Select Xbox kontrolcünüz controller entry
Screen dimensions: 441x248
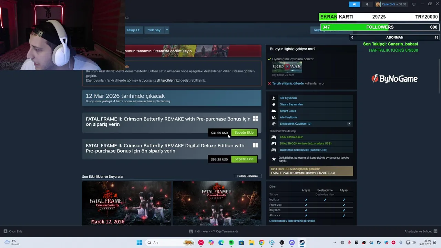click(x=311, y=137)
